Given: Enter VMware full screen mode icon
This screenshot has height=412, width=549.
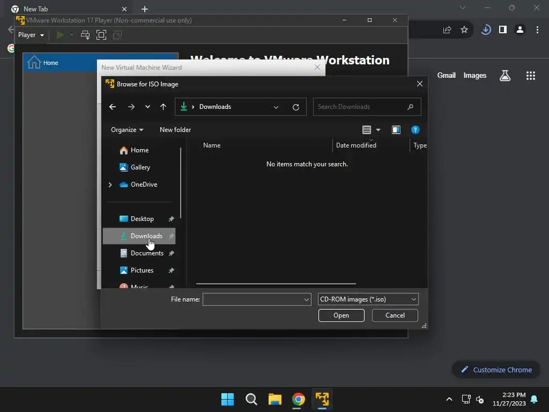Looking at the screenshot, I should pyautogui.click(x=101, y=35).
